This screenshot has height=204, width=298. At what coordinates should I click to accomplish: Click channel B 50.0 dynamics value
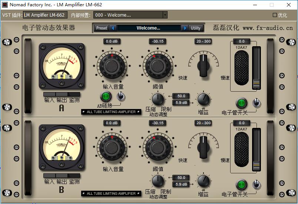click(x=181, y=178)
